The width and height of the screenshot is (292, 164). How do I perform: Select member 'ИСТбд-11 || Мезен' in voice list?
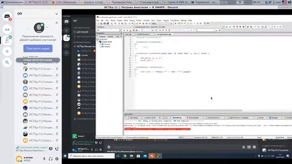(41, 114)
